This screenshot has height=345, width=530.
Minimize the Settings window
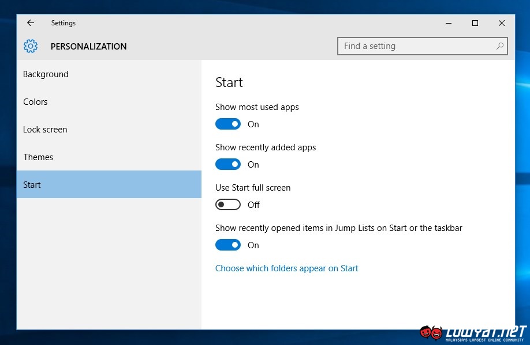pyautogui.click(x=449, y=23)
